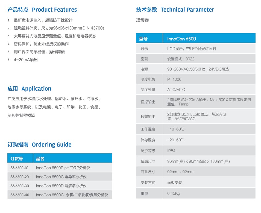This screenshot has width=261, height=213.
Task: Click value '-20~60℃'
Action: tap(176, 140)
